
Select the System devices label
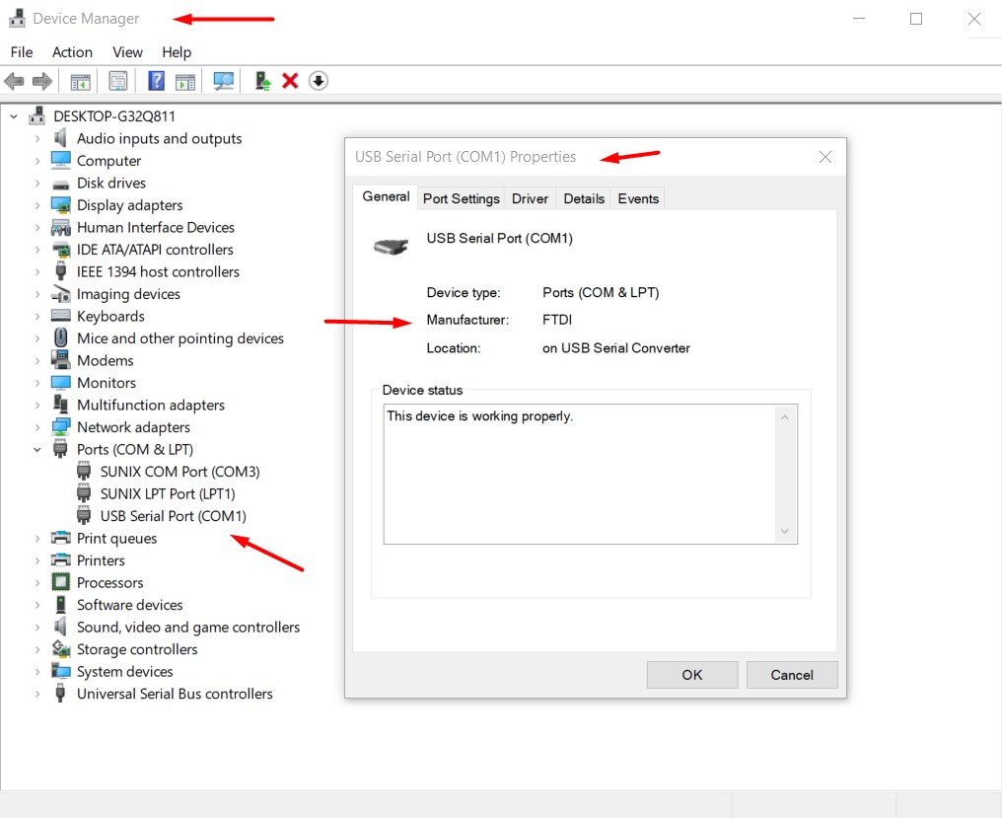tap(125, 672)
